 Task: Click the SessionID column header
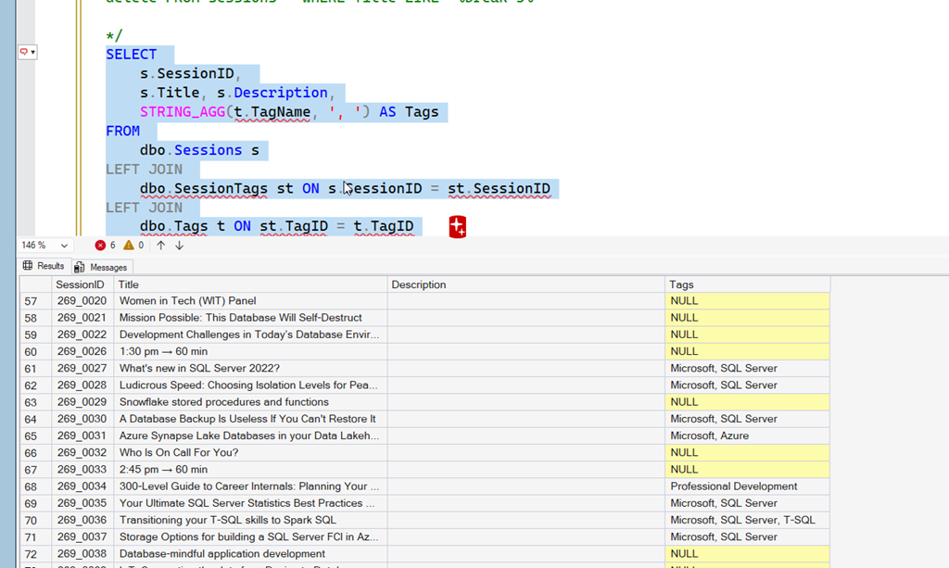pyautogui.click(x=82, y=284)
